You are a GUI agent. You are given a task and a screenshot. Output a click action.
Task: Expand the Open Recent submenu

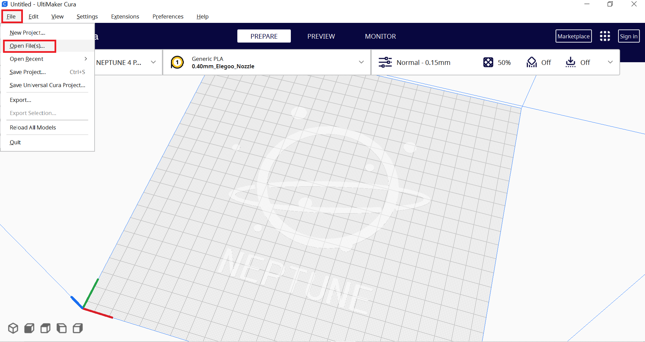tap(47, 59)
